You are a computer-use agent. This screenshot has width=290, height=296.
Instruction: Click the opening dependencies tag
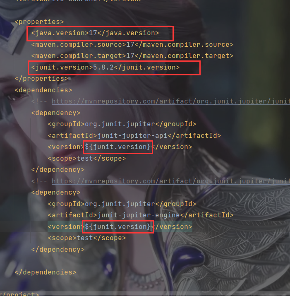tap(43, 90)
